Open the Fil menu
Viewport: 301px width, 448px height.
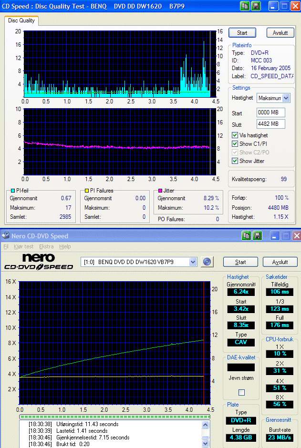[6, 246]
